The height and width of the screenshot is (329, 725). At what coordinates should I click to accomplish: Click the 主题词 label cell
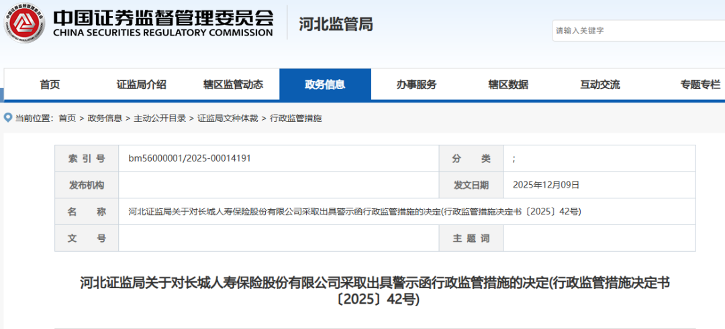pos(471,238)
